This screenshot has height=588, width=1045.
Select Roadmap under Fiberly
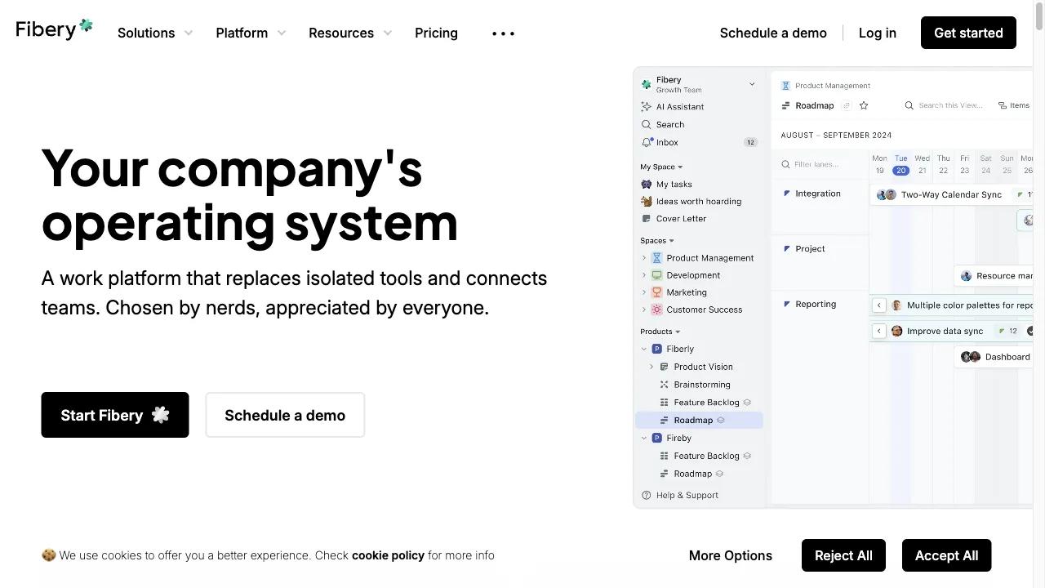tap(699, 421)
